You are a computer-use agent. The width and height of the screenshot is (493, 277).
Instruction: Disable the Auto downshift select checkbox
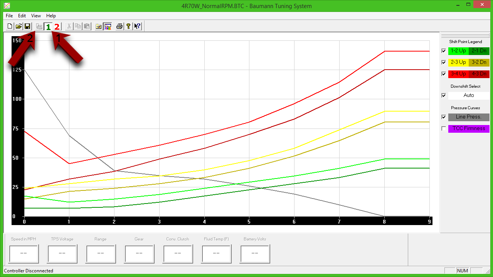coord(444,95)
